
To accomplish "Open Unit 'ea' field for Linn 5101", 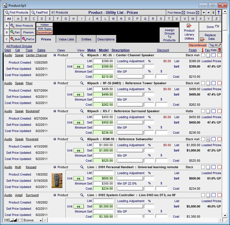I will (x=79, y=178).
